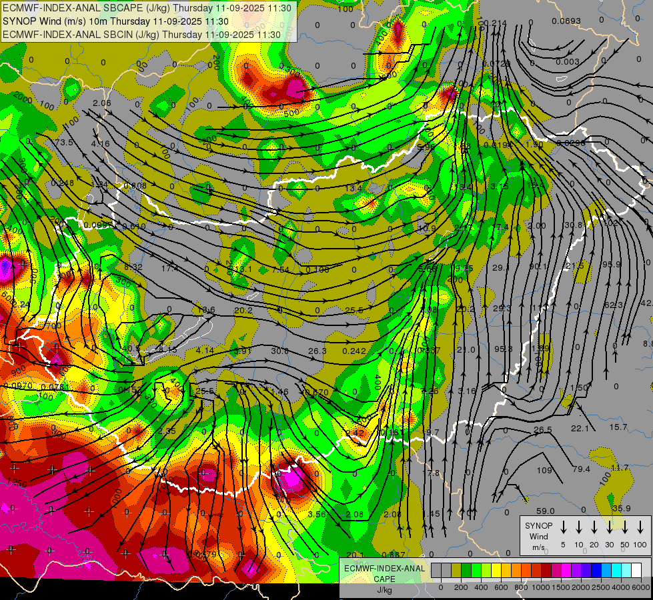Click the '109' value on the map
The height and width of the screenshot is (600, 653).
point(544,471)
